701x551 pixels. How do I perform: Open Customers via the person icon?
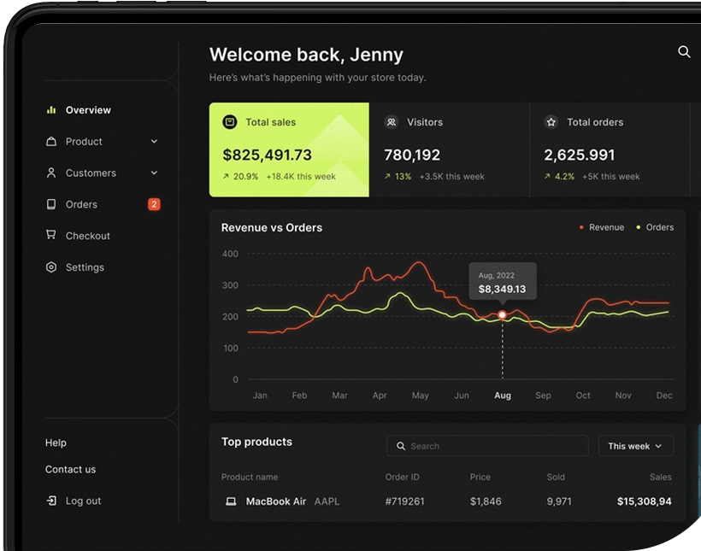[51, 173]
